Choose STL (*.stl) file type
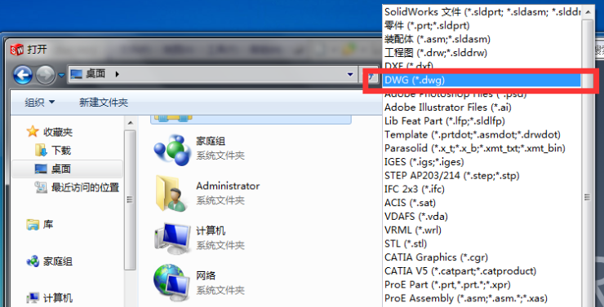Screen dimensions: 604x307 (482, 243)
